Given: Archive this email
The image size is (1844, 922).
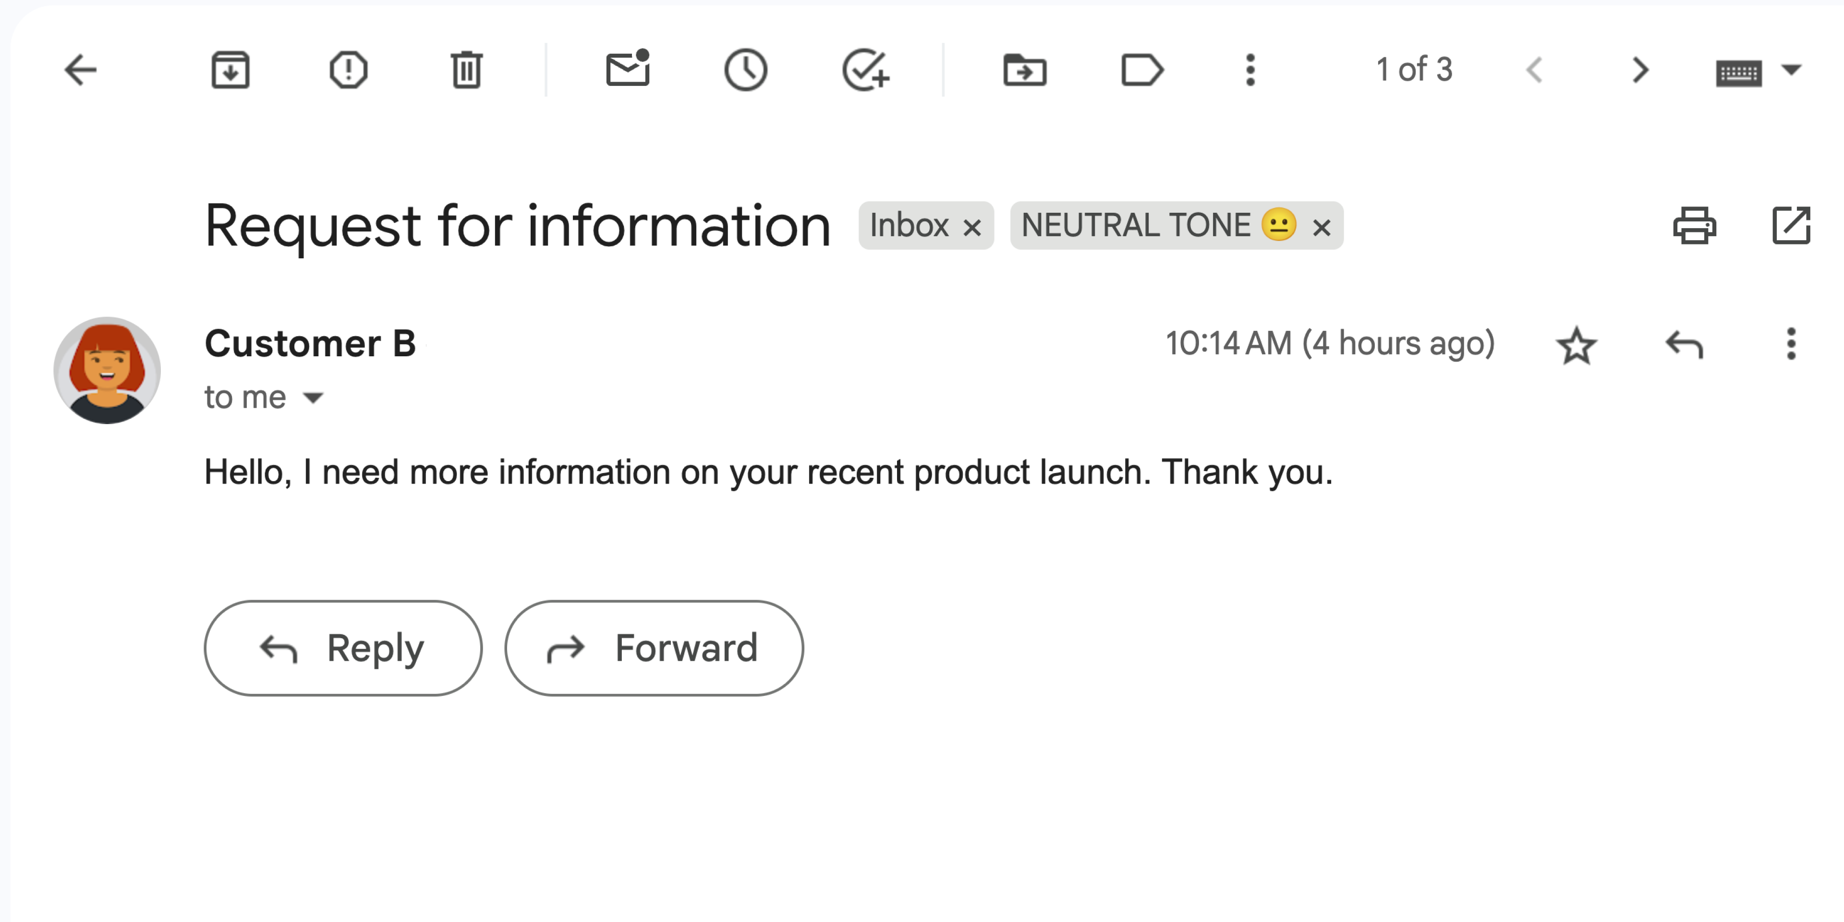Looking at the screenshot, I should (229, 70).
